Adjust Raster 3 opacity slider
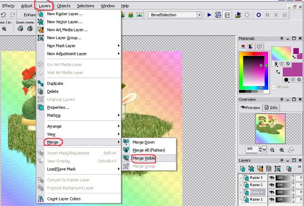This screenshot has width=304, height=206. click(x=285, y=178)
